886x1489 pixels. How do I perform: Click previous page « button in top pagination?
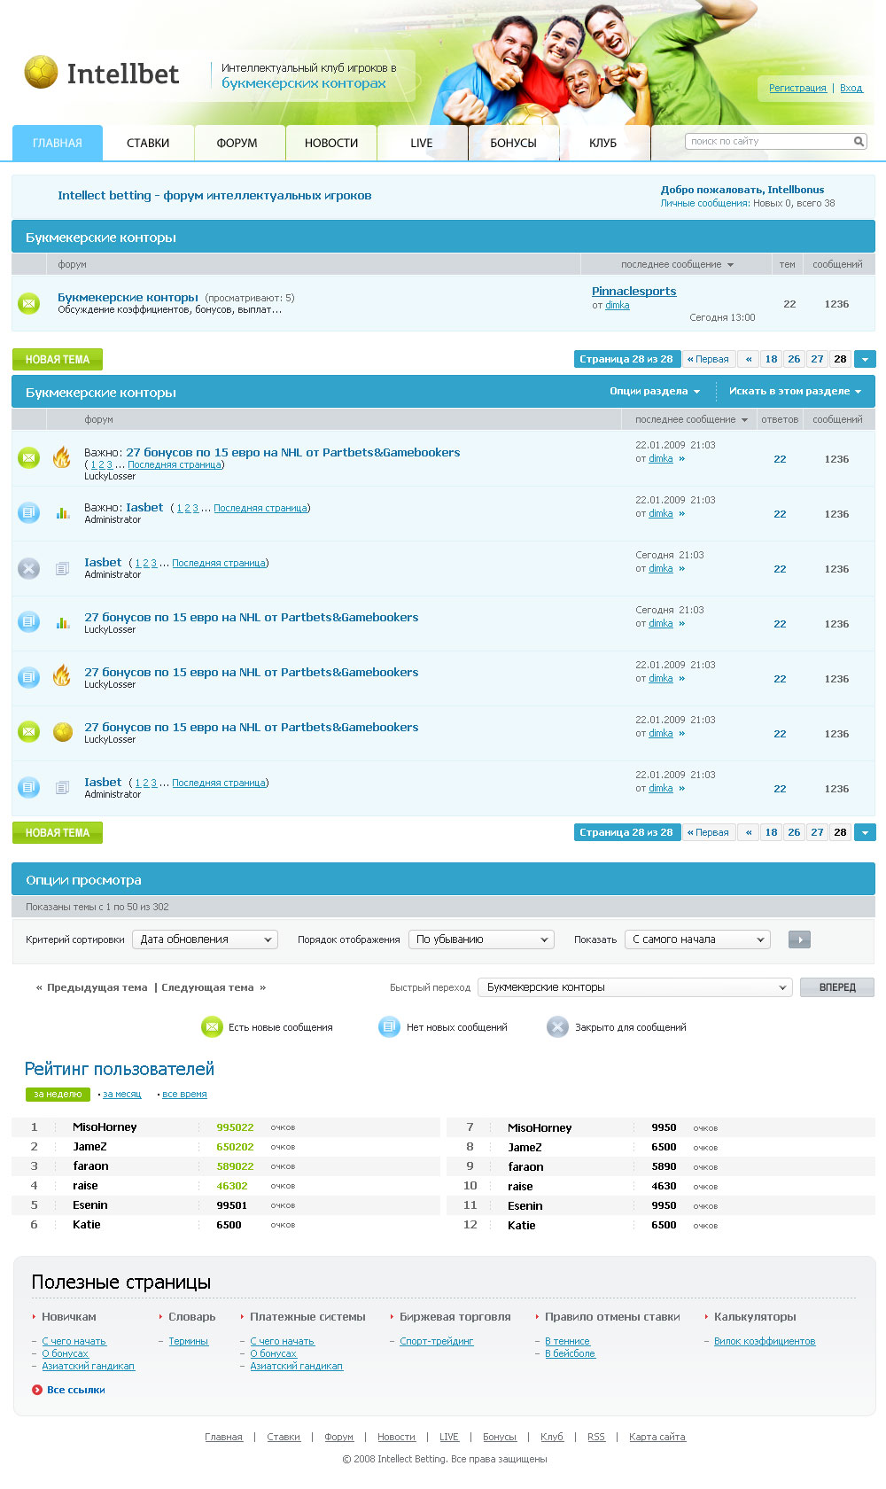click(x=749, y=359)
